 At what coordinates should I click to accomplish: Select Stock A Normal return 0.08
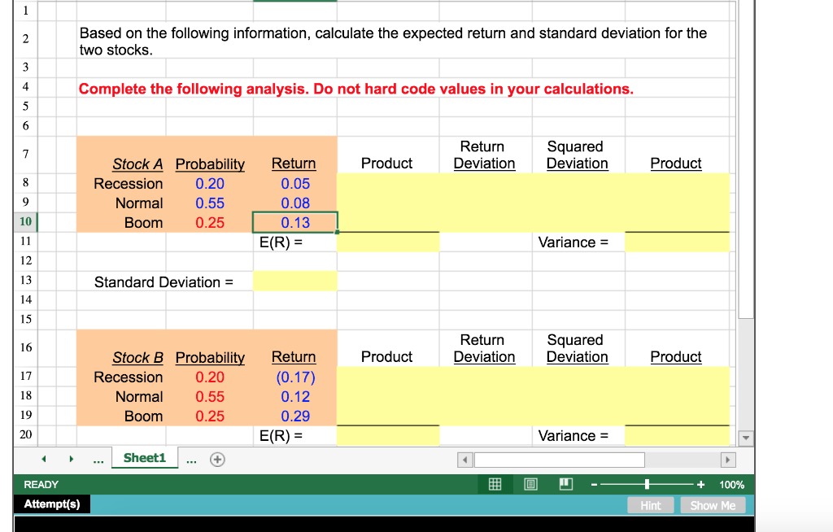pyautogui.click(x=294, y=203)
